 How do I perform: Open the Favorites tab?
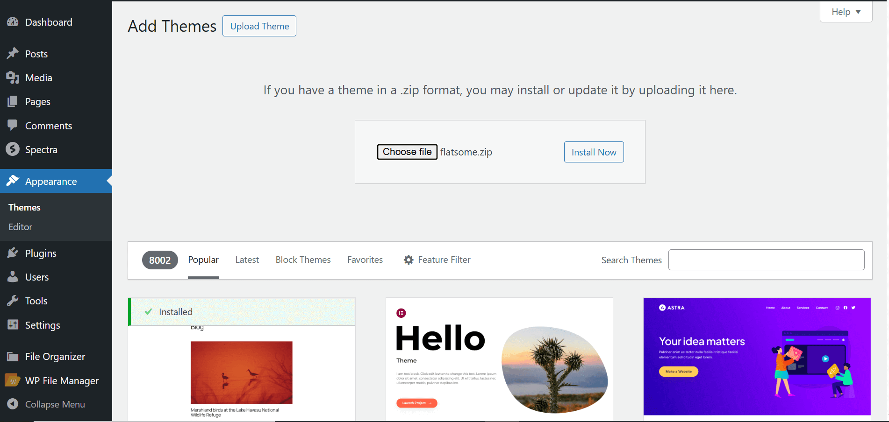(365, 260)
